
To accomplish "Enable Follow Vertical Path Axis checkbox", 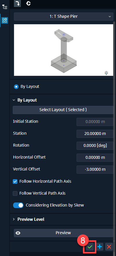I will [x=15, y=193].
